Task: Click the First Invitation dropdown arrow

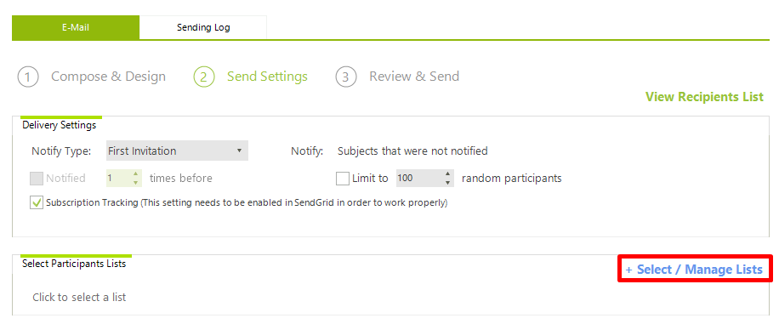Action: click(x=239, y=151)
